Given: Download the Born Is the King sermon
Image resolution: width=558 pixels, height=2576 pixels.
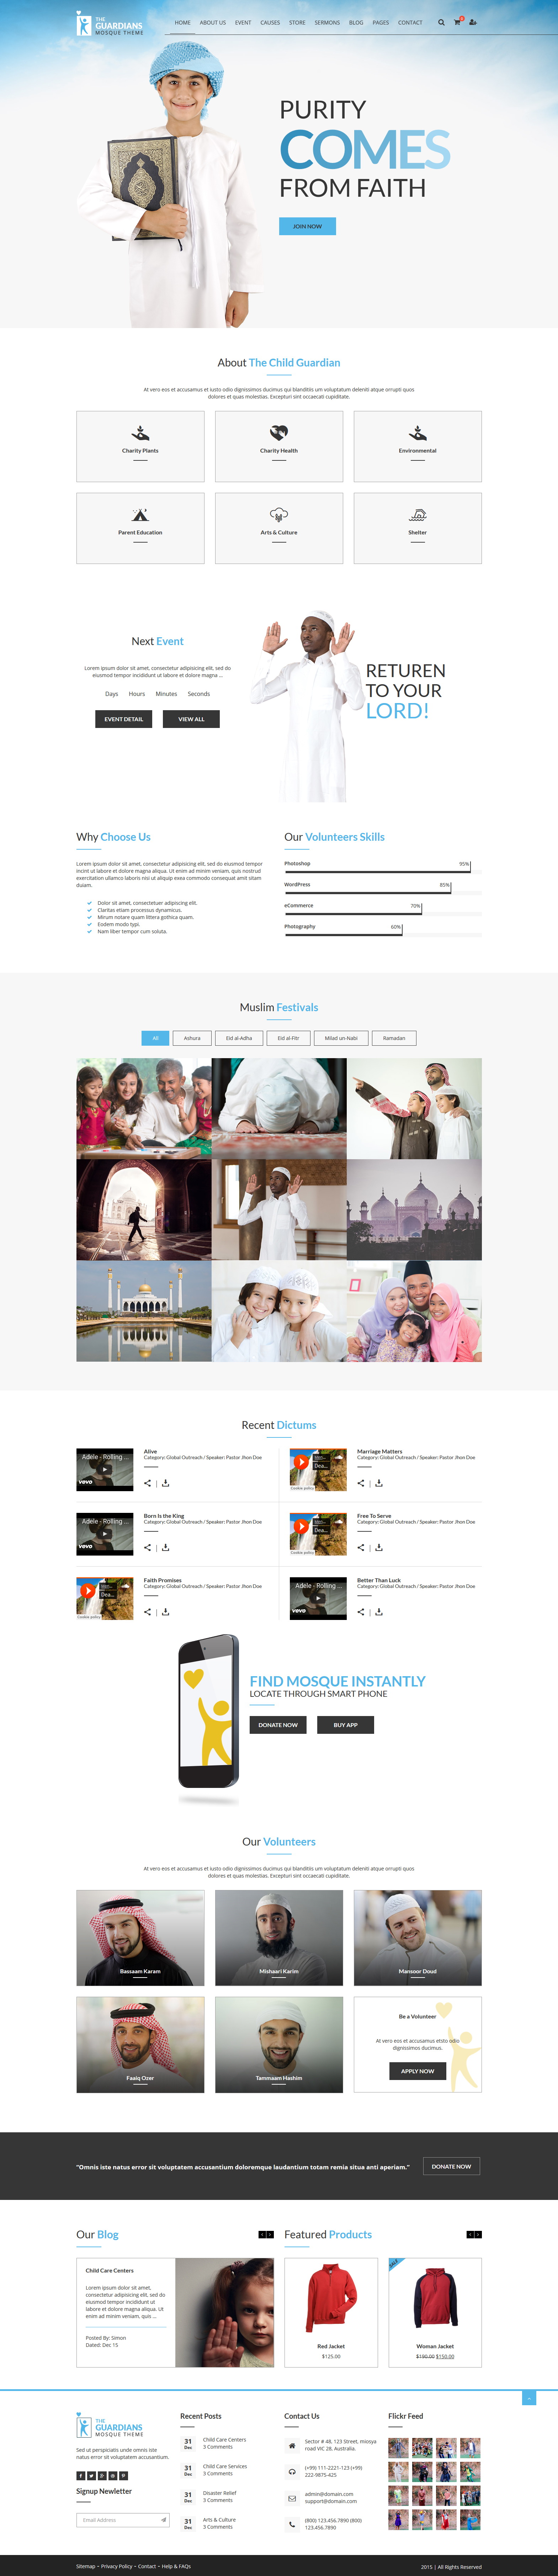Looking at the screenshot, I should (166, 1547).
